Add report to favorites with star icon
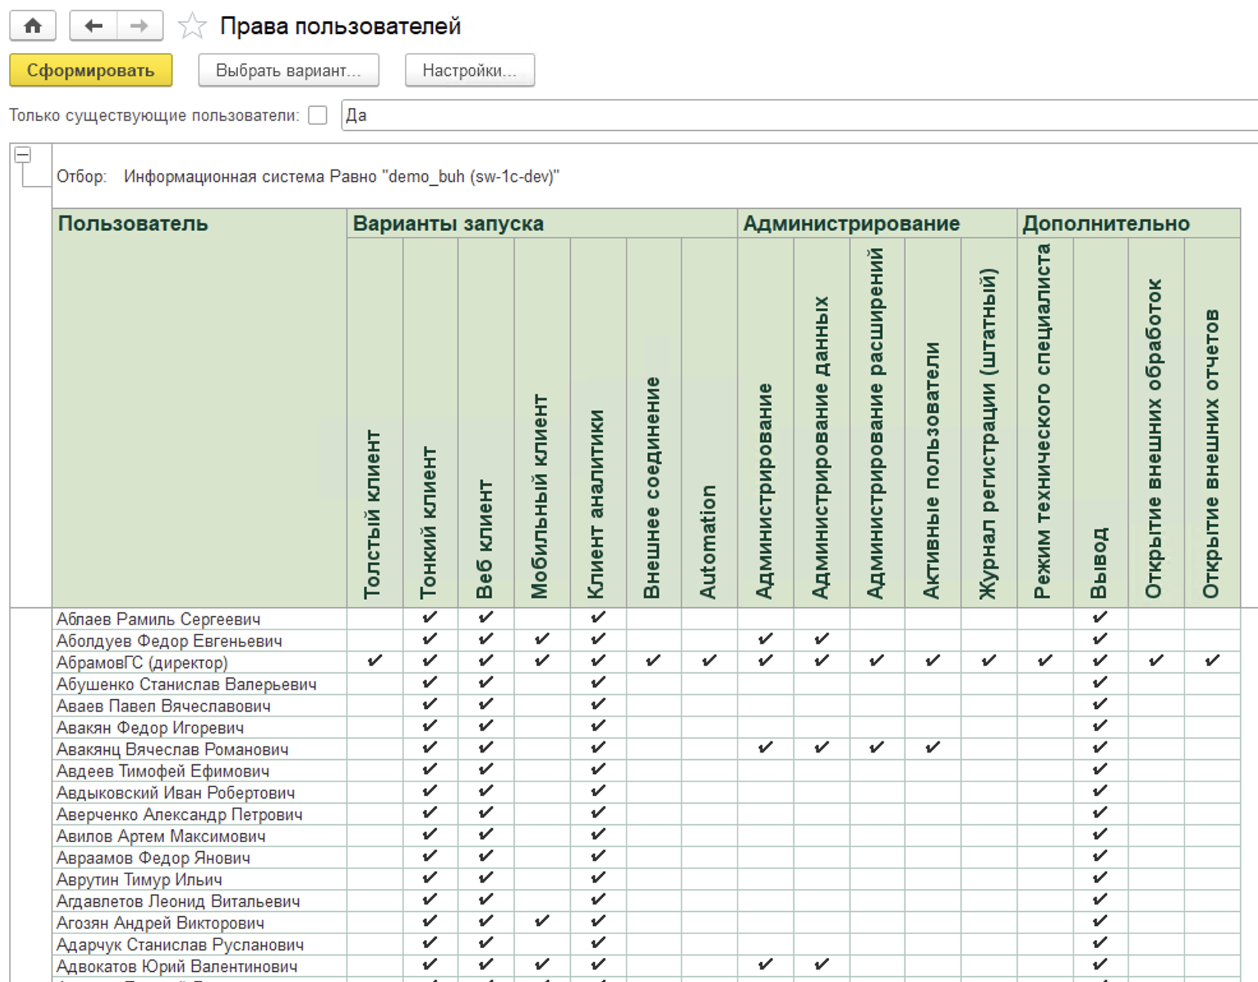The width and height of the screenshot is (1258, 982). click(x=192, y=26)
